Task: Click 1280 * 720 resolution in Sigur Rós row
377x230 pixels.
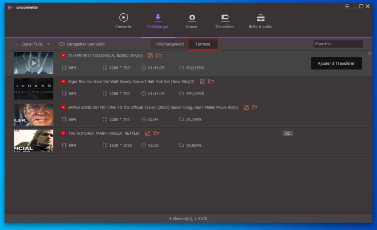Action: (120, 94)
